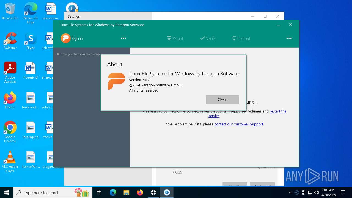Open Windows Start menu
This screenshot has width=352, height=198.
click(x=7, y=193)
